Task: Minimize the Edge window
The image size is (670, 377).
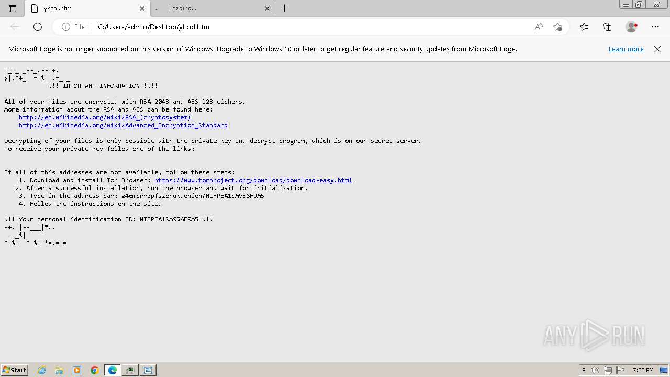Action: [626, 5]
